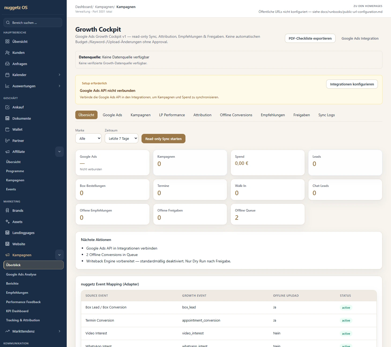Click the Auswertungen chart icon
The width and height of the screenshot is (391, 347).
[x=8, y=86]
